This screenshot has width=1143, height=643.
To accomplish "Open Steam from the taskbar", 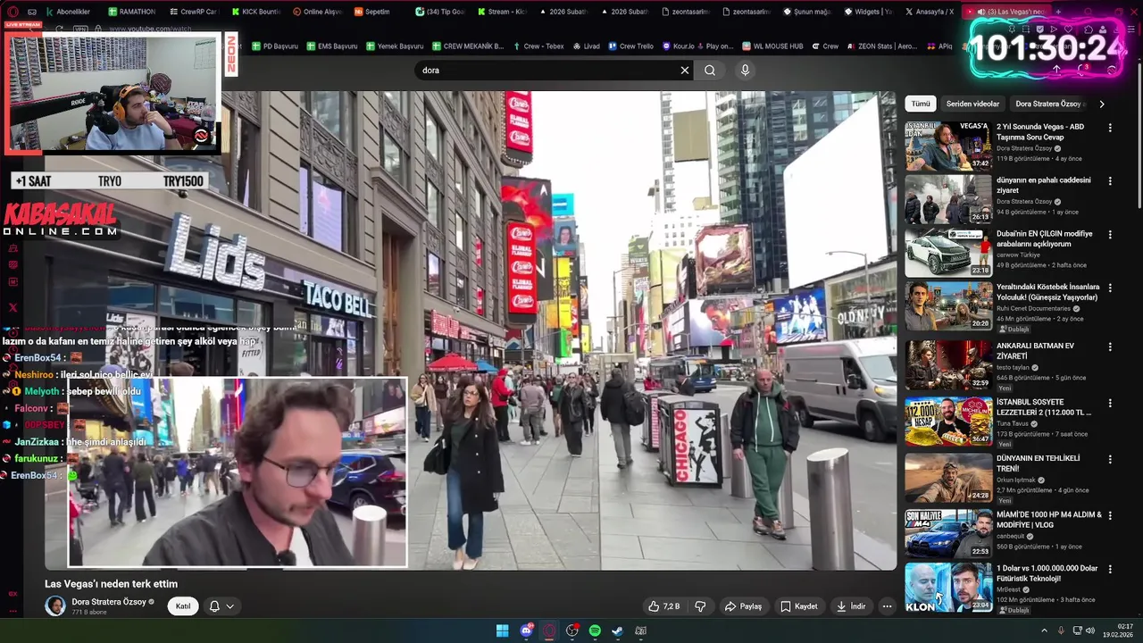I will coord(617,631).
